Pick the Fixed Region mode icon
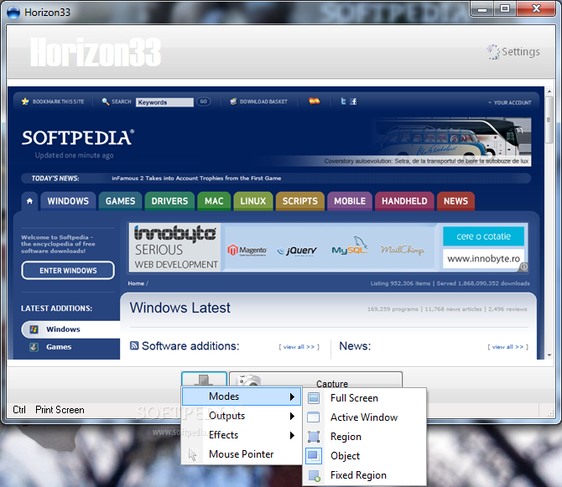The image size is (562, 487). (x=314, y=475)
